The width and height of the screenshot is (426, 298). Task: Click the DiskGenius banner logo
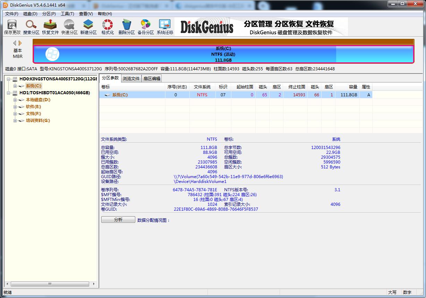click(207, 27)
